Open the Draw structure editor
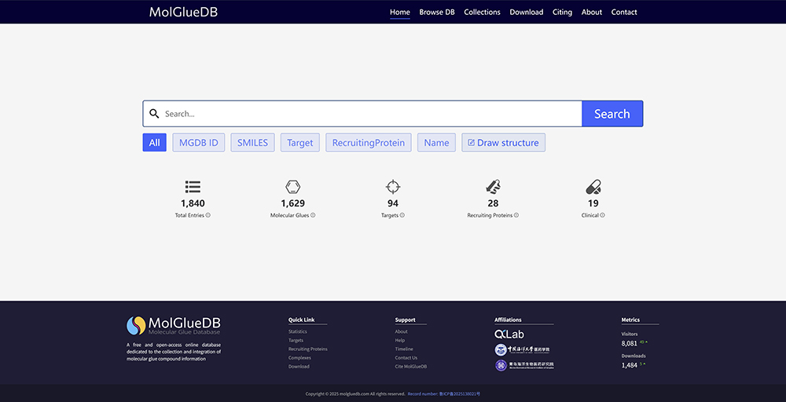This screenshot has width=786, height=402. 503,143
